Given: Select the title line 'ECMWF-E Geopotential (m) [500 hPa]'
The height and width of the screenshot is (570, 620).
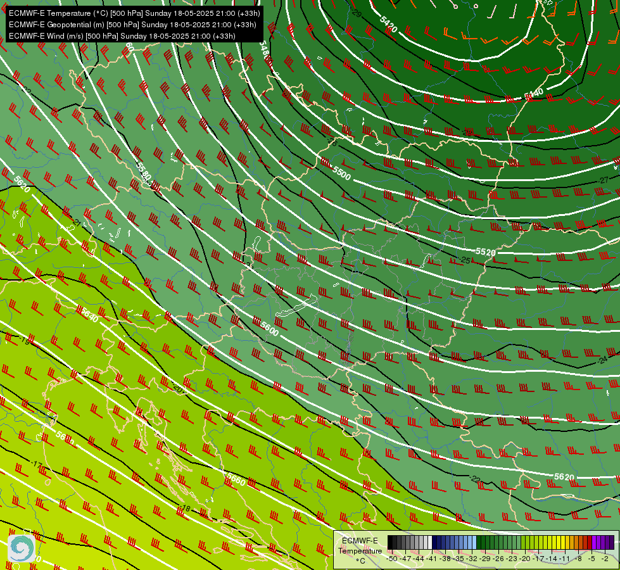Looking at the screenshot, I should 73,25.
